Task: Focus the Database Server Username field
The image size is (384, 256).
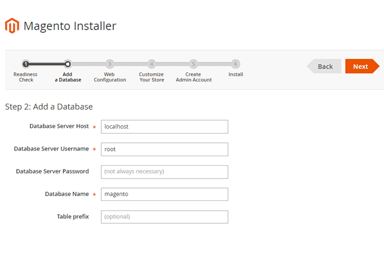Action: coord(164,149)
